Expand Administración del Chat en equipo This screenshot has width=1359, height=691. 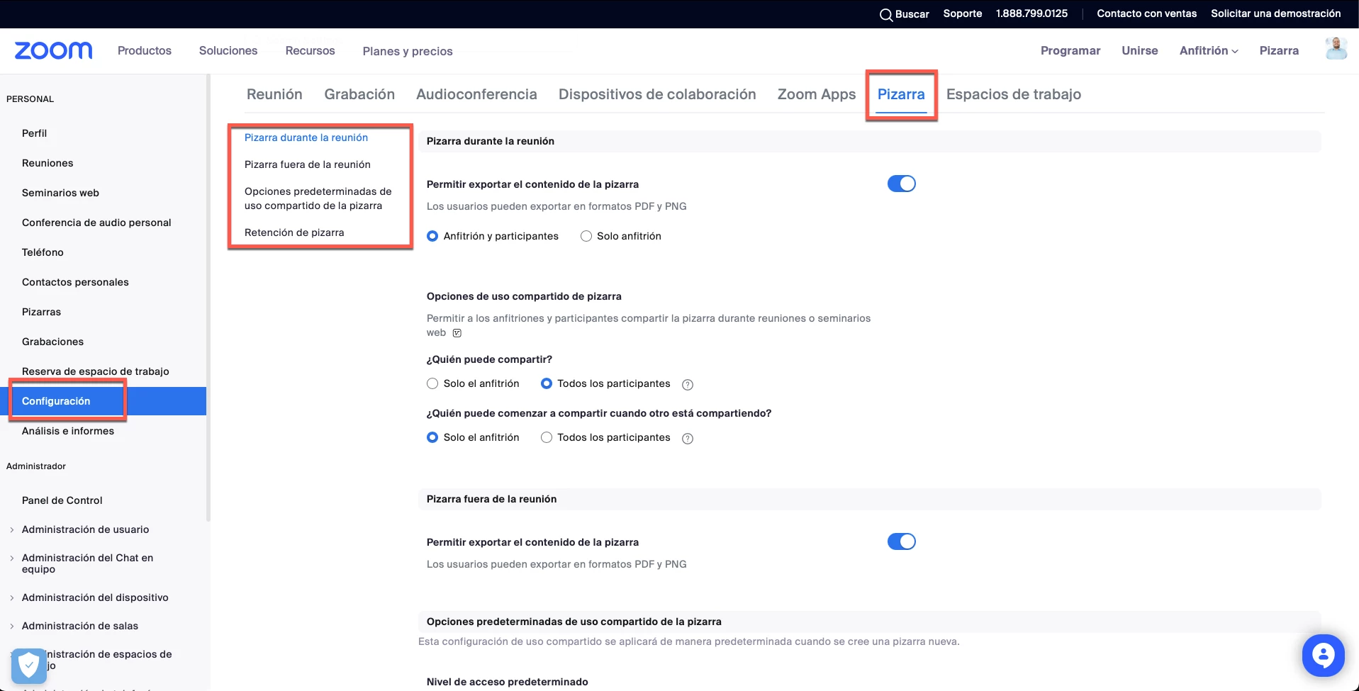pos(11,558)
